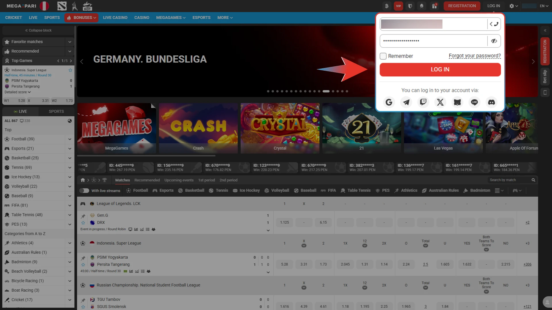Open the MEGAGAMES nav dropdown
The image size is (552, 310).
[171, 18]
